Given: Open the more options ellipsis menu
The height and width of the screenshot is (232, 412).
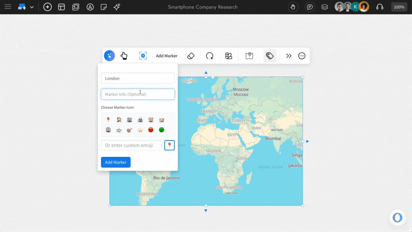Looking at the screenshot, I should pyautogui.click(x=301, y=56).
